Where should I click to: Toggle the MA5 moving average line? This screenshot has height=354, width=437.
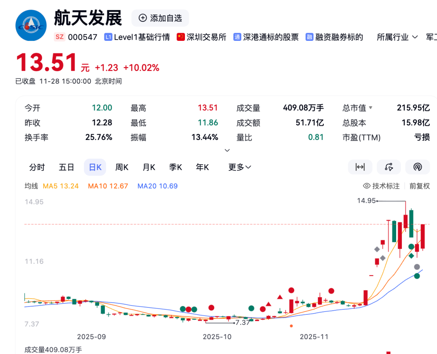pos(60,186)
